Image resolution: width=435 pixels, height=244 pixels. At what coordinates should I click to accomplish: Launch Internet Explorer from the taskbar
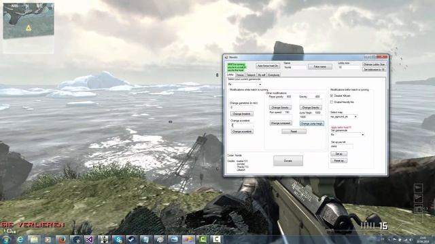20,239
